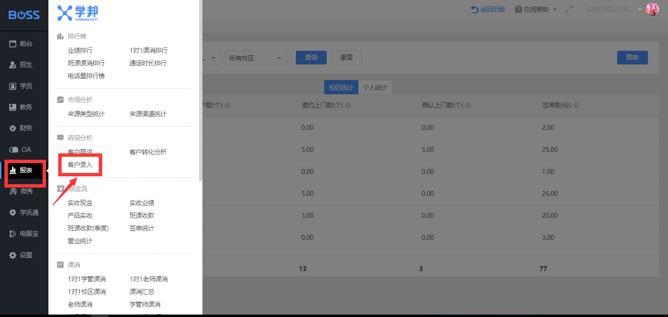Screen dimensions: 668x317
Task: Open the 1对1课消排行 report
Action: point(148,50)
